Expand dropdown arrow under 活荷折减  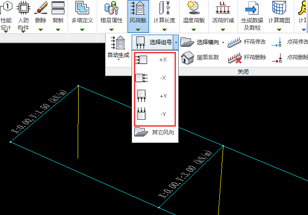223,30
